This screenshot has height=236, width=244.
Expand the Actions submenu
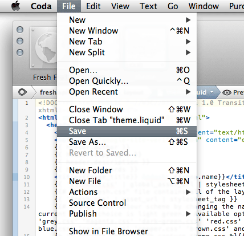point(127,192)
